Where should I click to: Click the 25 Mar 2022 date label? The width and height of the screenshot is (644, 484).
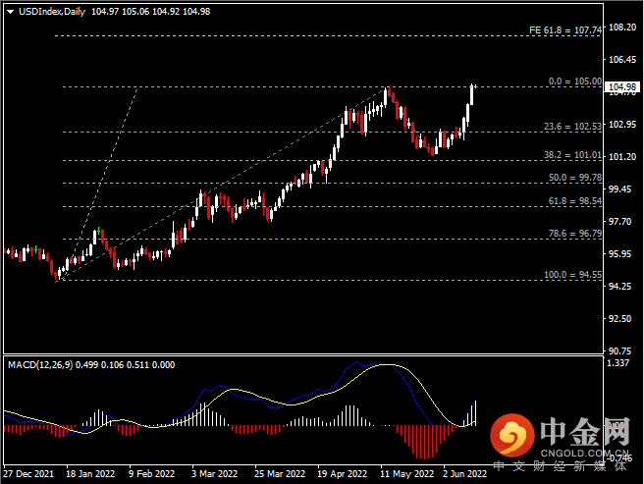(x=280, y=474)
